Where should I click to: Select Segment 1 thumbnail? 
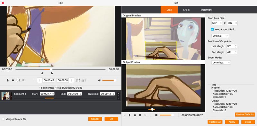[x=6, y=96]
